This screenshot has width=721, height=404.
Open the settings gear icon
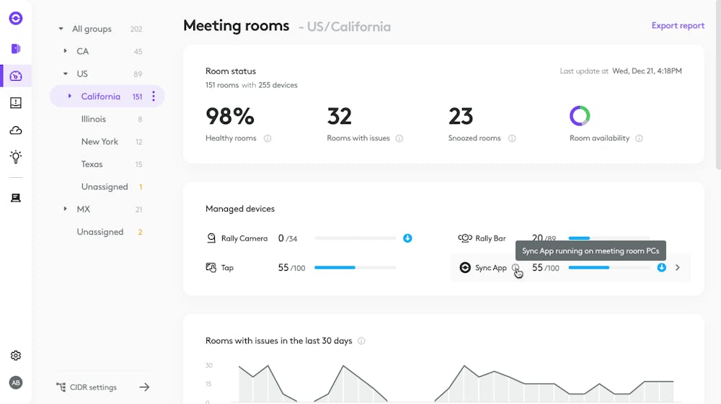(16, 356)
